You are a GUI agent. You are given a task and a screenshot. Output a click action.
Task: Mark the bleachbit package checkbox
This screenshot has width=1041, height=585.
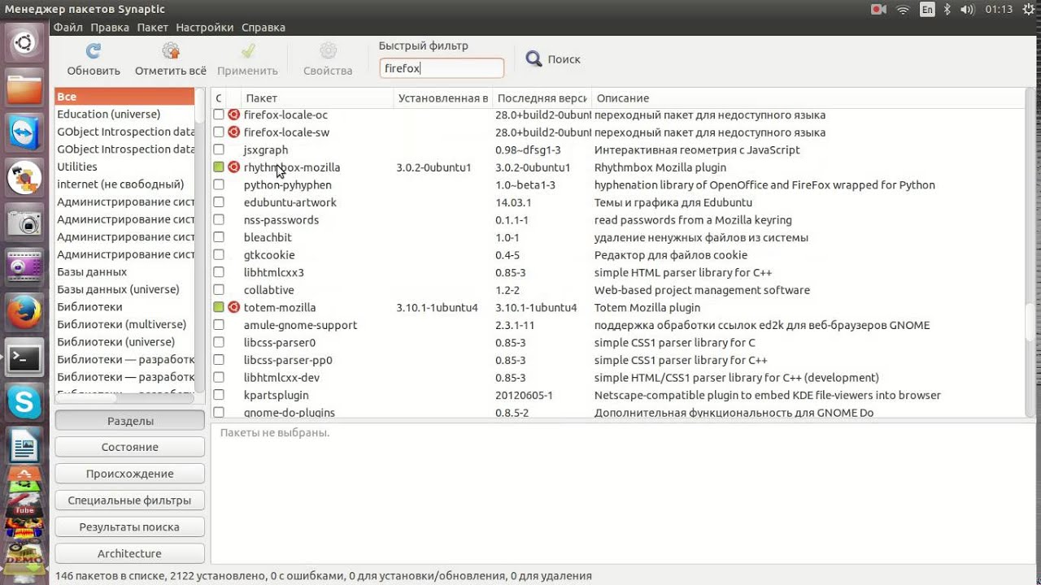pos(218,237)
